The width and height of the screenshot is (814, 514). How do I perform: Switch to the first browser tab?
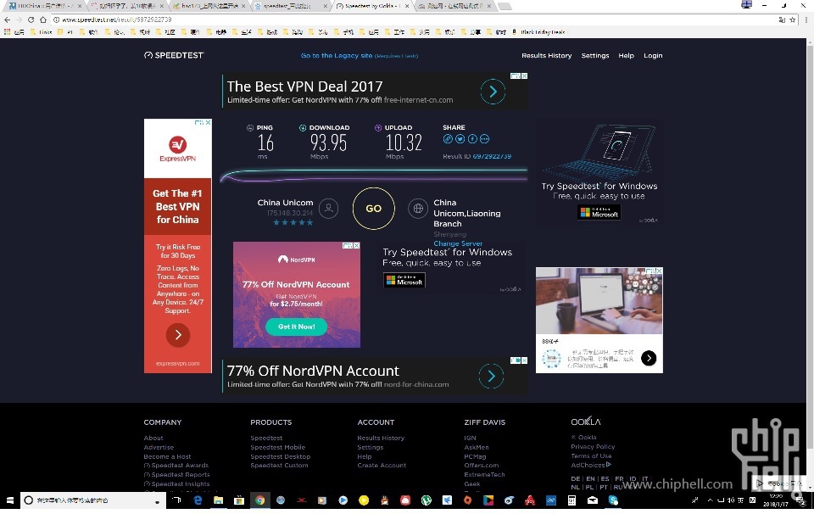pos(45,6)
